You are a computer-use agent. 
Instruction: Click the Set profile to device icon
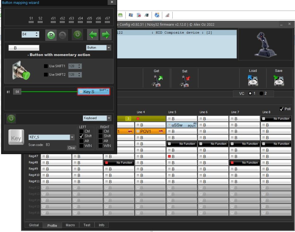[185, 81]
